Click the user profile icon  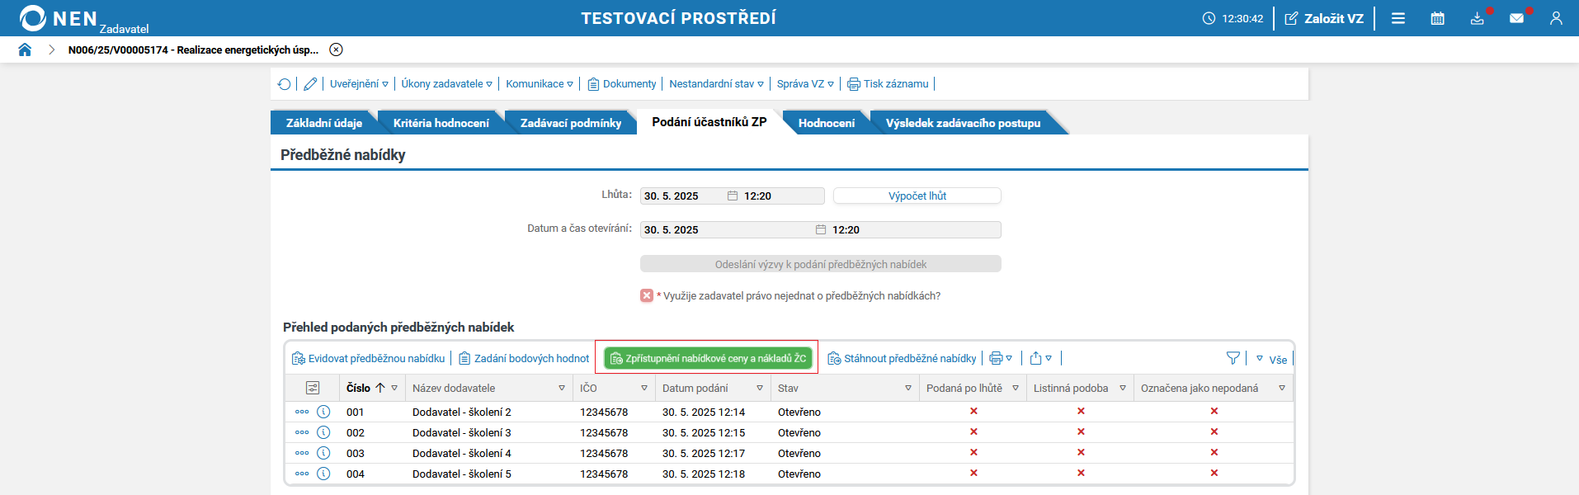click(x=1556, y=18)
